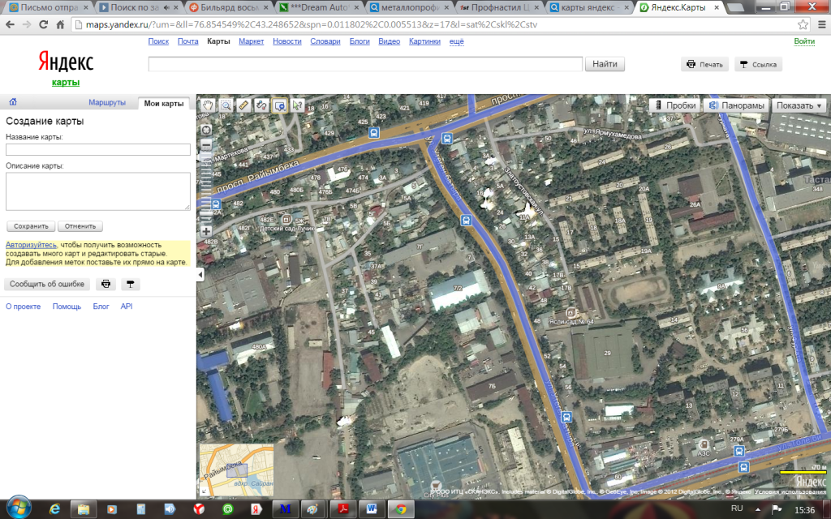Select the add placemark tool
This screenshot has height=519, width=831.
(279, 105)
